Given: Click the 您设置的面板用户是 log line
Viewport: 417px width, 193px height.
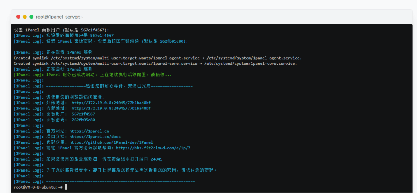Looking at the screenshot, I should click(x=64, y=35).
